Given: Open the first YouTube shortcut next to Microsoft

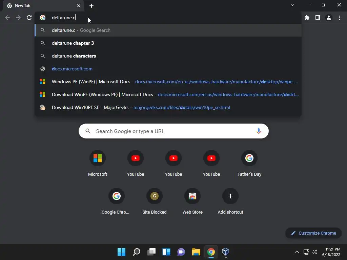Looking at the screenshot, I should pos(136,163).
